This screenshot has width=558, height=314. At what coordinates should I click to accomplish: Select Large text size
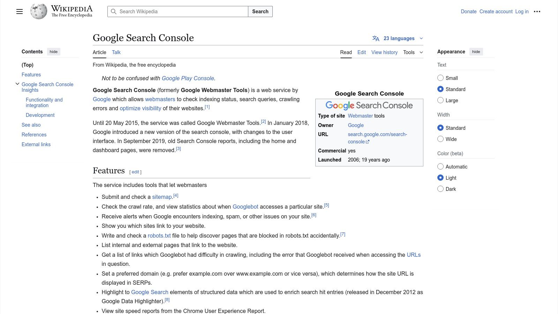coord(440,100)
